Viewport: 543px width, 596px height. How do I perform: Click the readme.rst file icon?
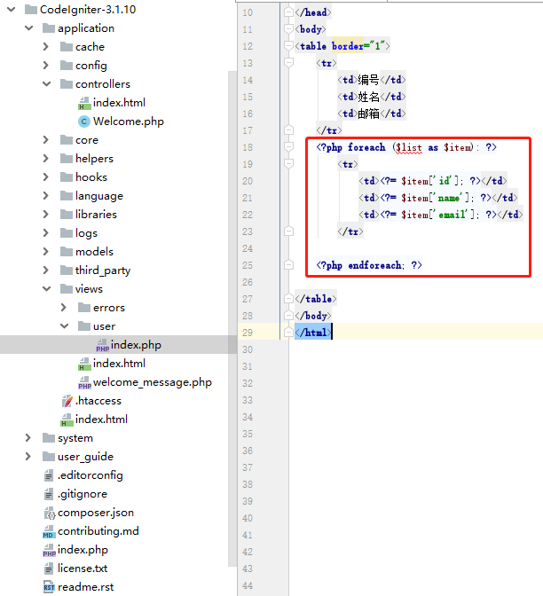click(49, 587)
